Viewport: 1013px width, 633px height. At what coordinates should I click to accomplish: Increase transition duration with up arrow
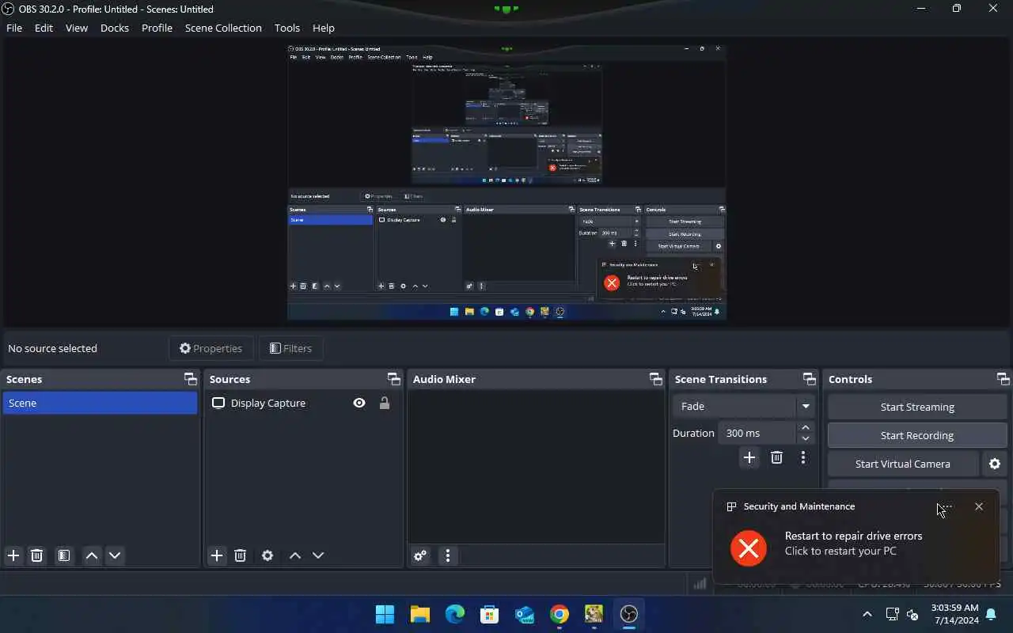pos(806,427)
